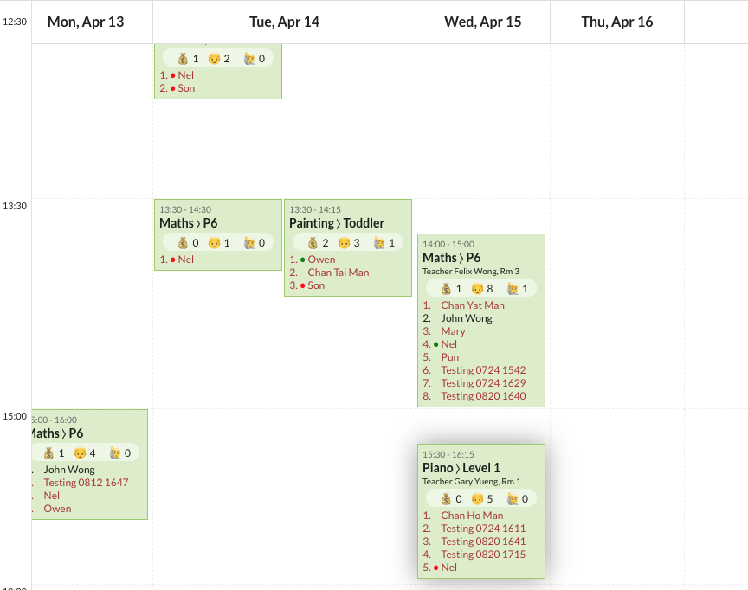Click money bag icon in Wednesday Maths P6 event
This screenshot has width=748, height=590.
[x=446, y=288]
